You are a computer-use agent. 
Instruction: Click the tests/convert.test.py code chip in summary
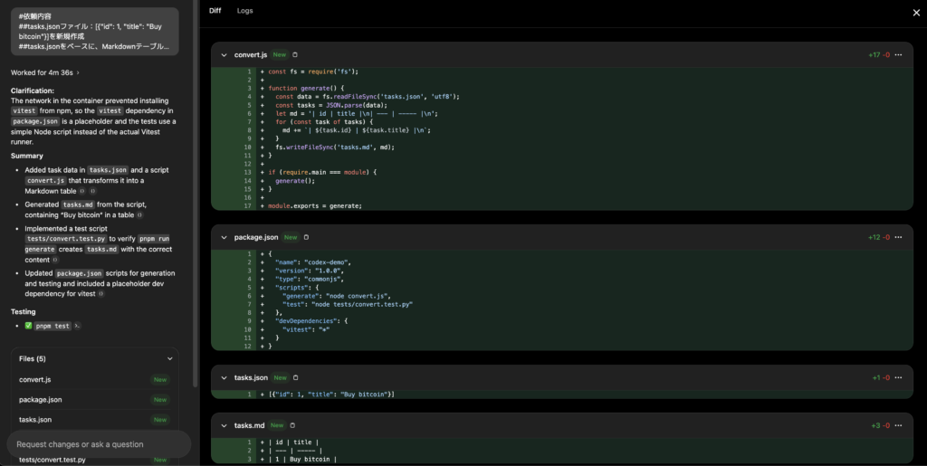[x=65, y=239]
